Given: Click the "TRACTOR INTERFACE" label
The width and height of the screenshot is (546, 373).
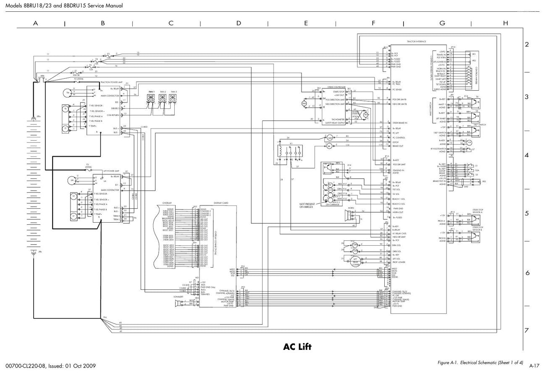Looking at the screenshot, I should coord(416,42).
